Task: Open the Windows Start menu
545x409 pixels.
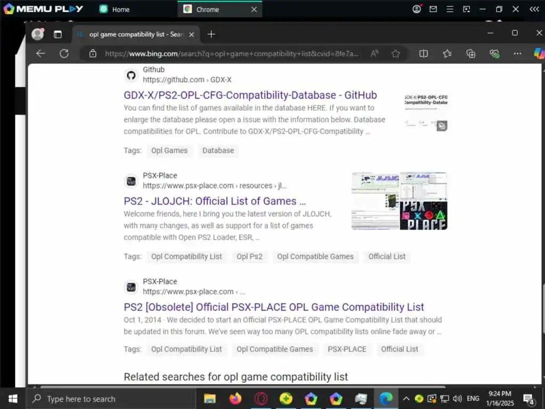Action: 13,398
